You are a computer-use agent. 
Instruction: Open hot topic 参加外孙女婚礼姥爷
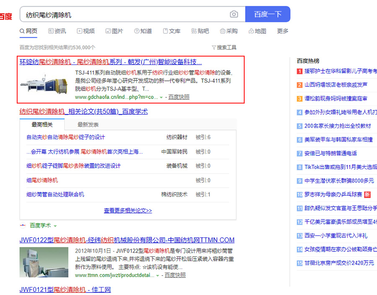tap(341, 112)
